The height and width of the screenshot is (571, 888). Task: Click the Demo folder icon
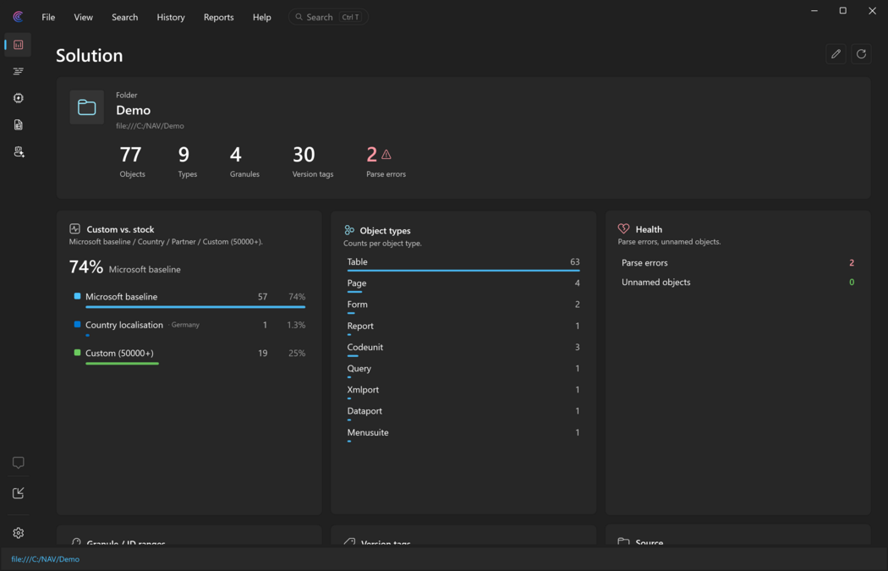pyautogui.click(x=86, y=107)
